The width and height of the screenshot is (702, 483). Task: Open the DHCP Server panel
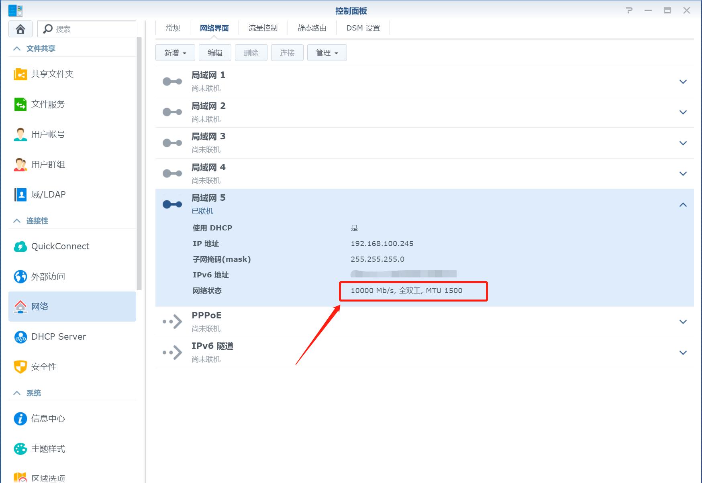[x=58, y=336]
